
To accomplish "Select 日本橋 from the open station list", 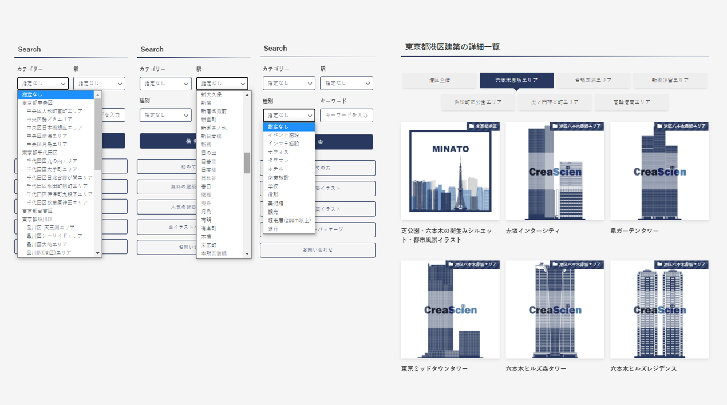I will pyautogui.click(x=212, y=169).
